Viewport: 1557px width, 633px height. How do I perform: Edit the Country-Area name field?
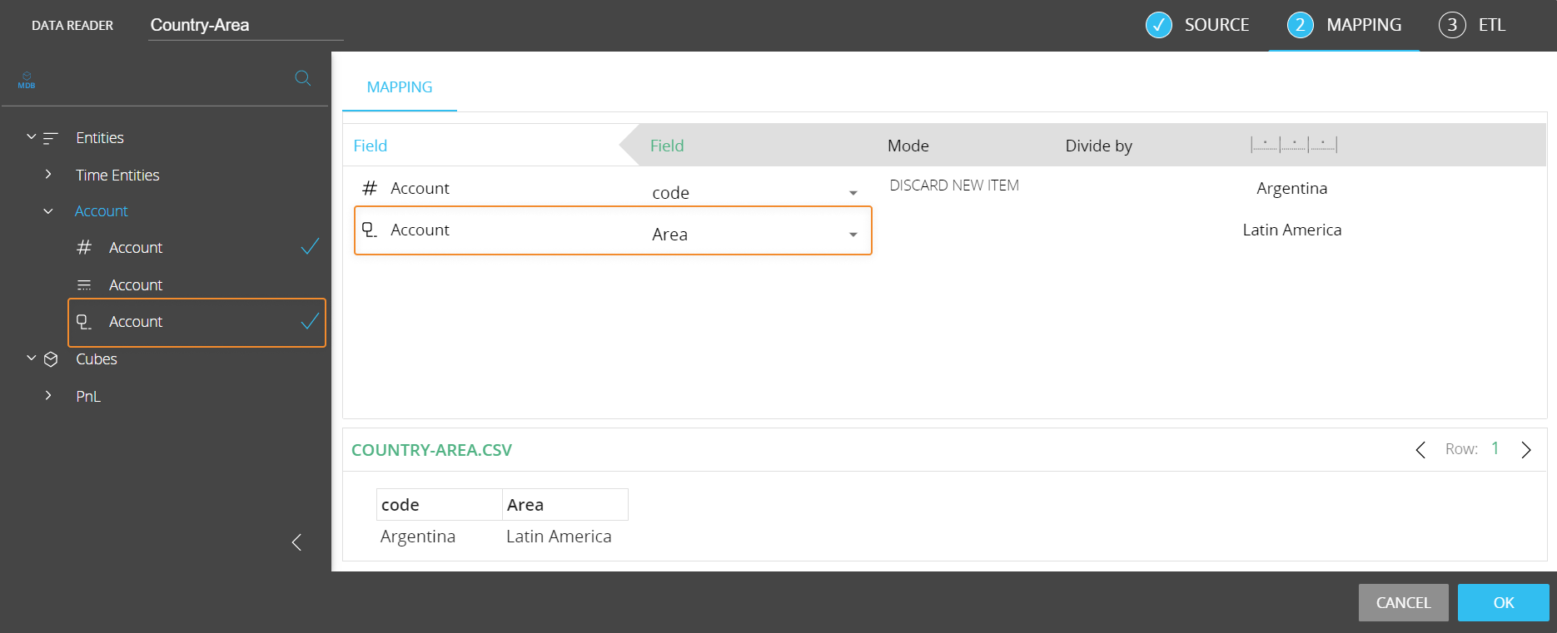pyautogui.click(x=246, y=26)
